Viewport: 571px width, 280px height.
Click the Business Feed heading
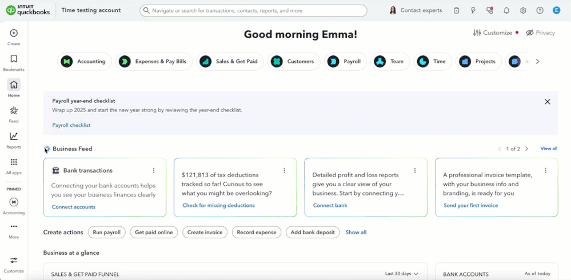point(73,149)
